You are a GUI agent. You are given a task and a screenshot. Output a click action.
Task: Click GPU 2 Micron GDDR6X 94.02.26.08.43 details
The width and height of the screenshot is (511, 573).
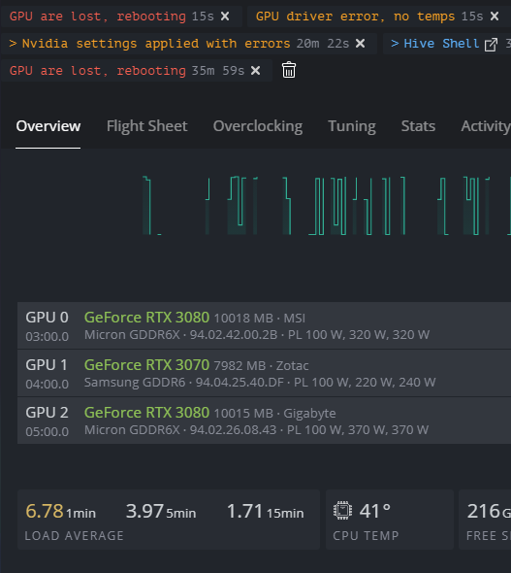coord(256,429)
